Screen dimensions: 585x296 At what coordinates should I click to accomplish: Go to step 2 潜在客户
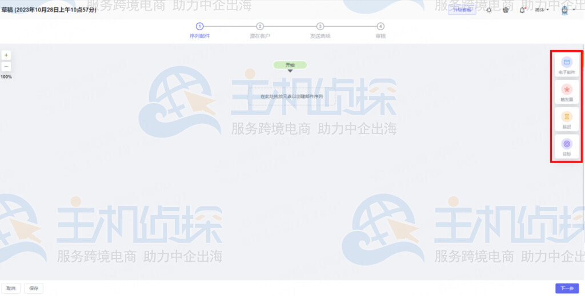point(260,31)
